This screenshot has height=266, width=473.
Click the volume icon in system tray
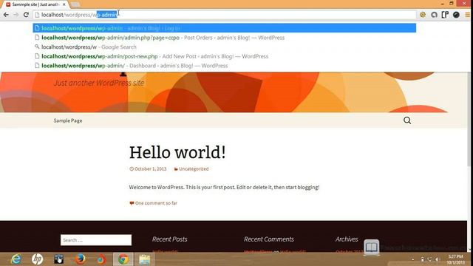point(437,259)
